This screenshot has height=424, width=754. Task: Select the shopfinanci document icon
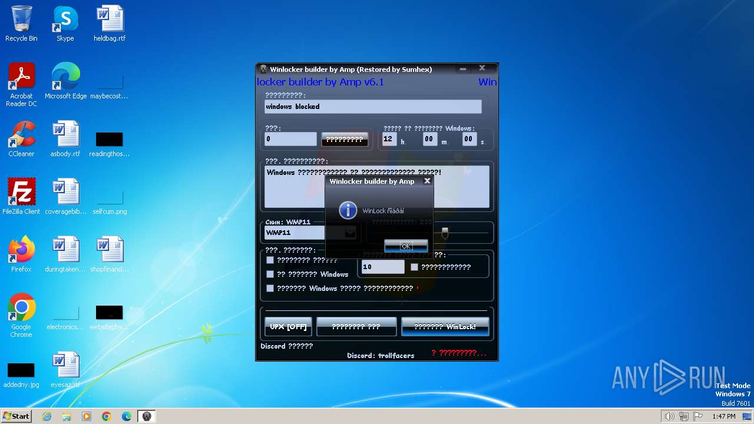click(x=110, y=254)
